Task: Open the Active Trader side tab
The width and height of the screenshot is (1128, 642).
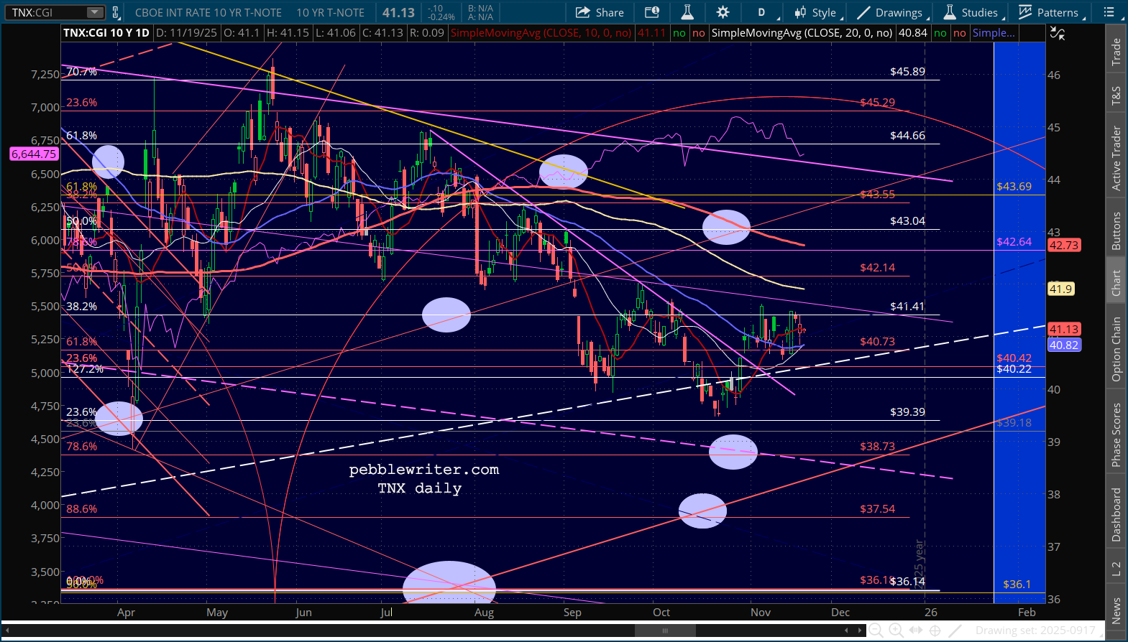Action: click(x=1116, y=159)
